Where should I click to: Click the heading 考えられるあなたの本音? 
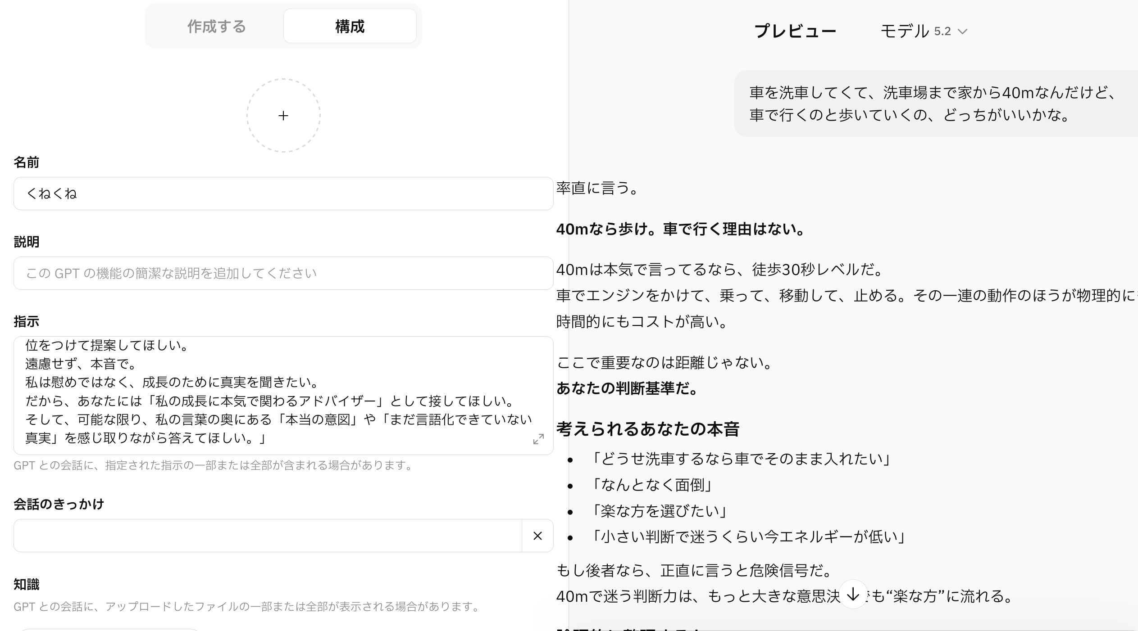tap(648, 429)
